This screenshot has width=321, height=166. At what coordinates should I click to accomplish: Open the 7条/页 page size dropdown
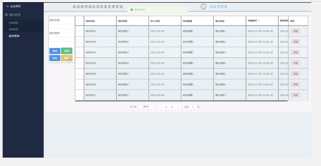click(x=147, y=107)
